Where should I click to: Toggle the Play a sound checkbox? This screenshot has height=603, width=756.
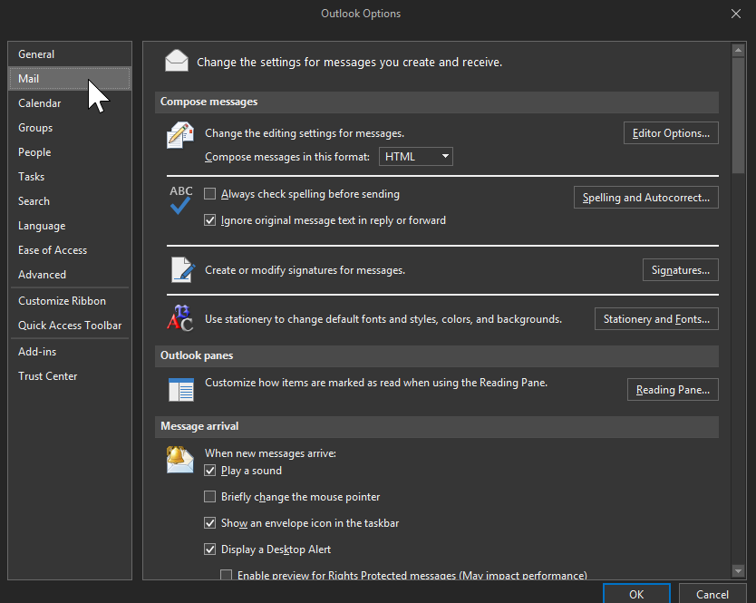pyautogui.click(x=209, y=471)
